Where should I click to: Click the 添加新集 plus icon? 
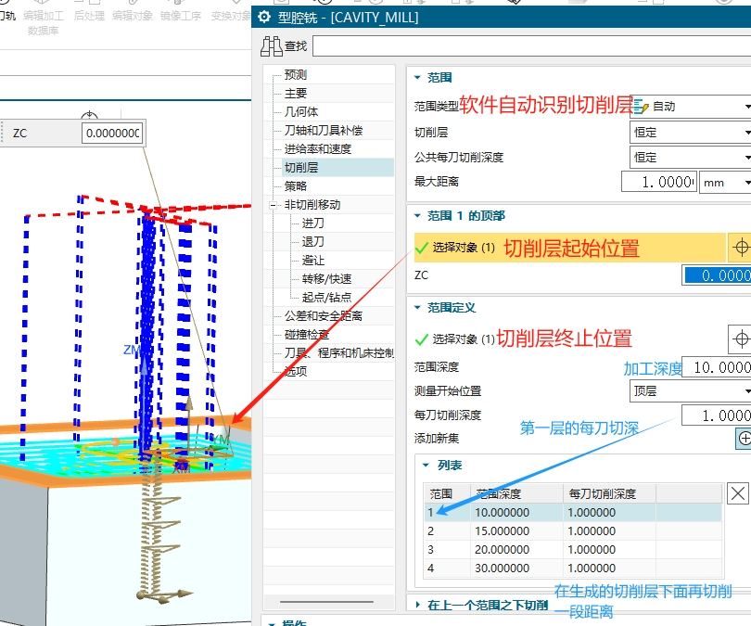(744, 439)
